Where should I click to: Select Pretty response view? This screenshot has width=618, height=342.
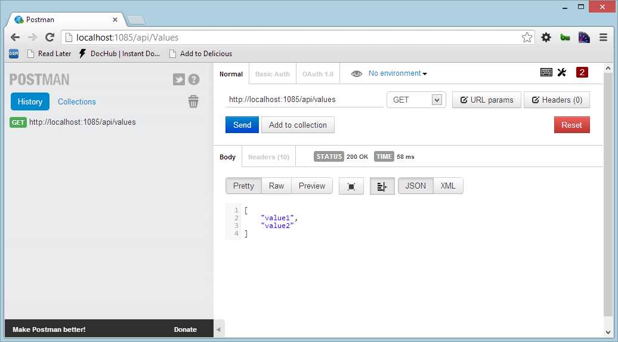(x=243, y=186)
